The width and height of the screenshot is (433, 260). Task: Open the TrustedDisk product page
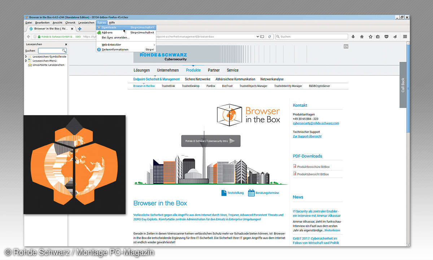[x=168, y=86]
